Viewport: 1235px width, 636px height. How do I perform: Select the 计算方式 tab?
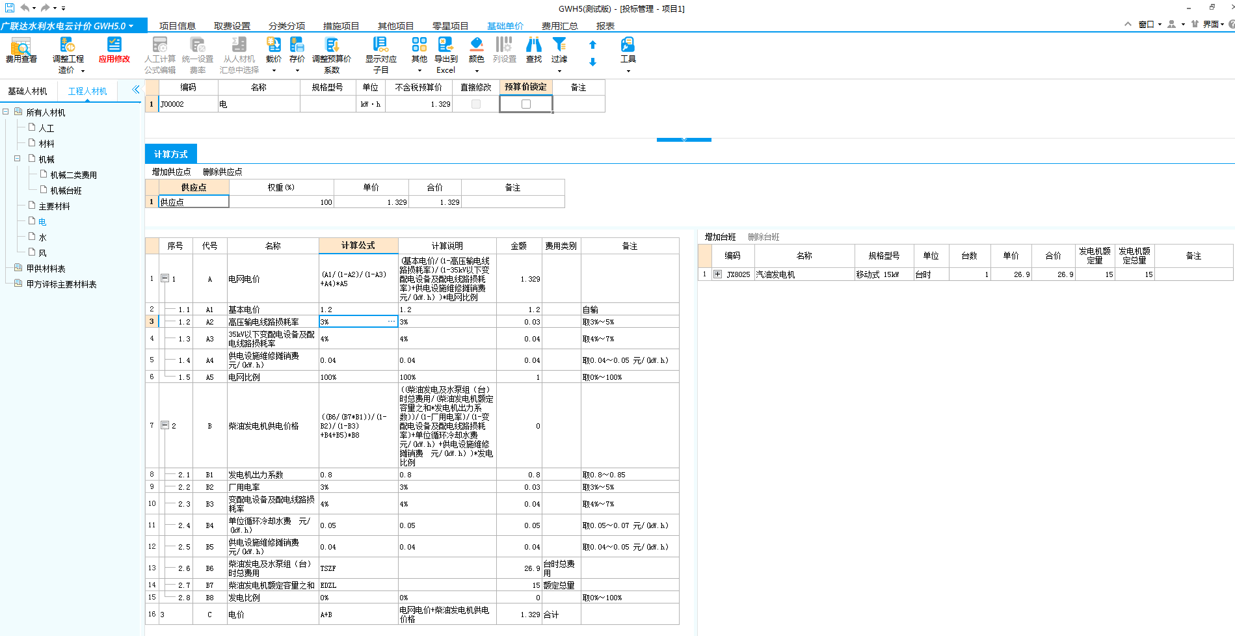[170, 154]
